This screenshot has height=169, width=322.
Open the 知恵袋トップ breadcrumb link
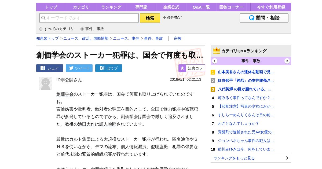47,38
